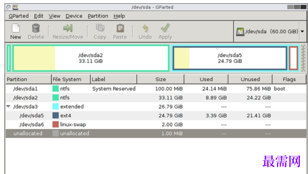Viewport: 308px width, 174px height.
Task: Click the 8.89 GiB used value
Action: (216, 98)
